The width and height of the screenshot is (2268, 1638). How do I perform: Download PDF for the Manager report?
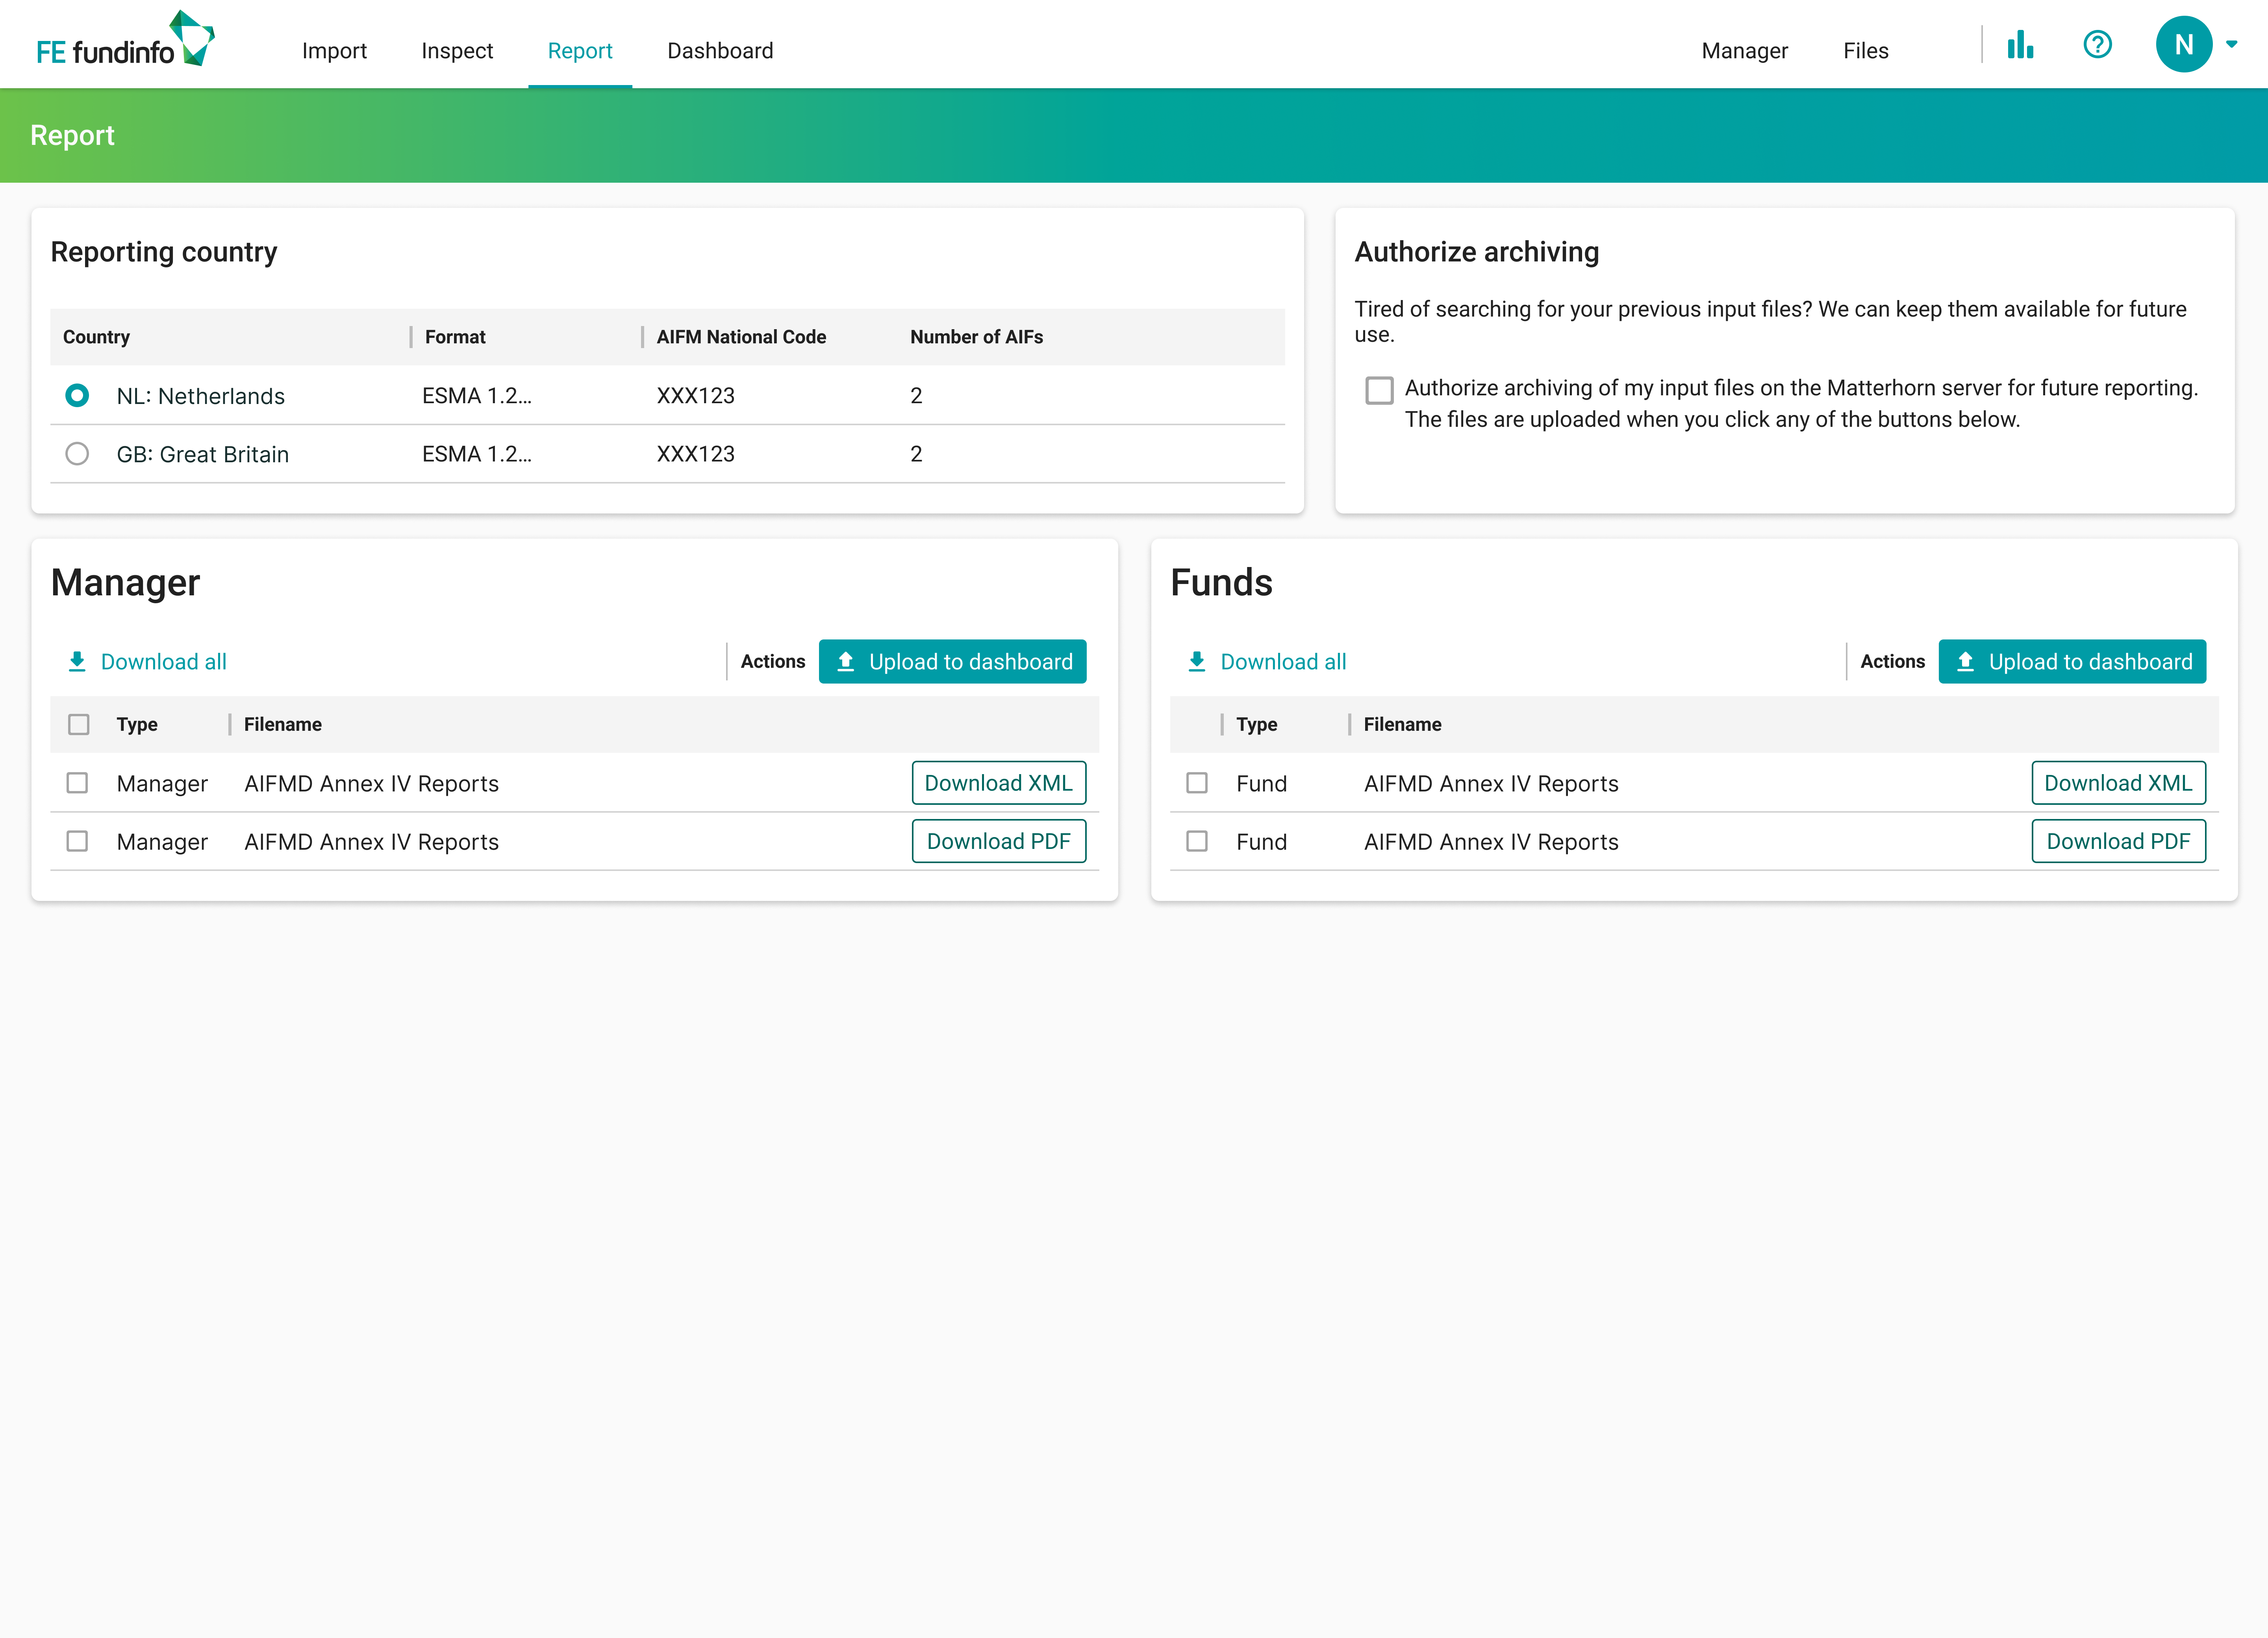[x=999, y=841]
